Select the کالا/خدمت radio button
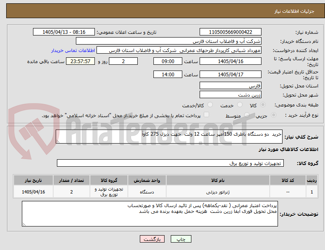 210,105
